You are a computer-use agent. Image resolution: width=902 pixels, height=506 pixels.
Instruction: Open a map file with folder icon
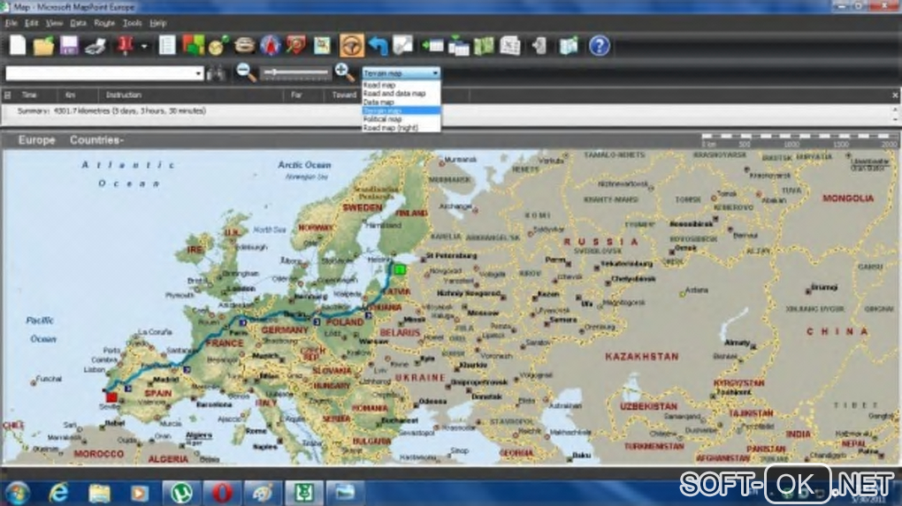click(x=43, y=45)
